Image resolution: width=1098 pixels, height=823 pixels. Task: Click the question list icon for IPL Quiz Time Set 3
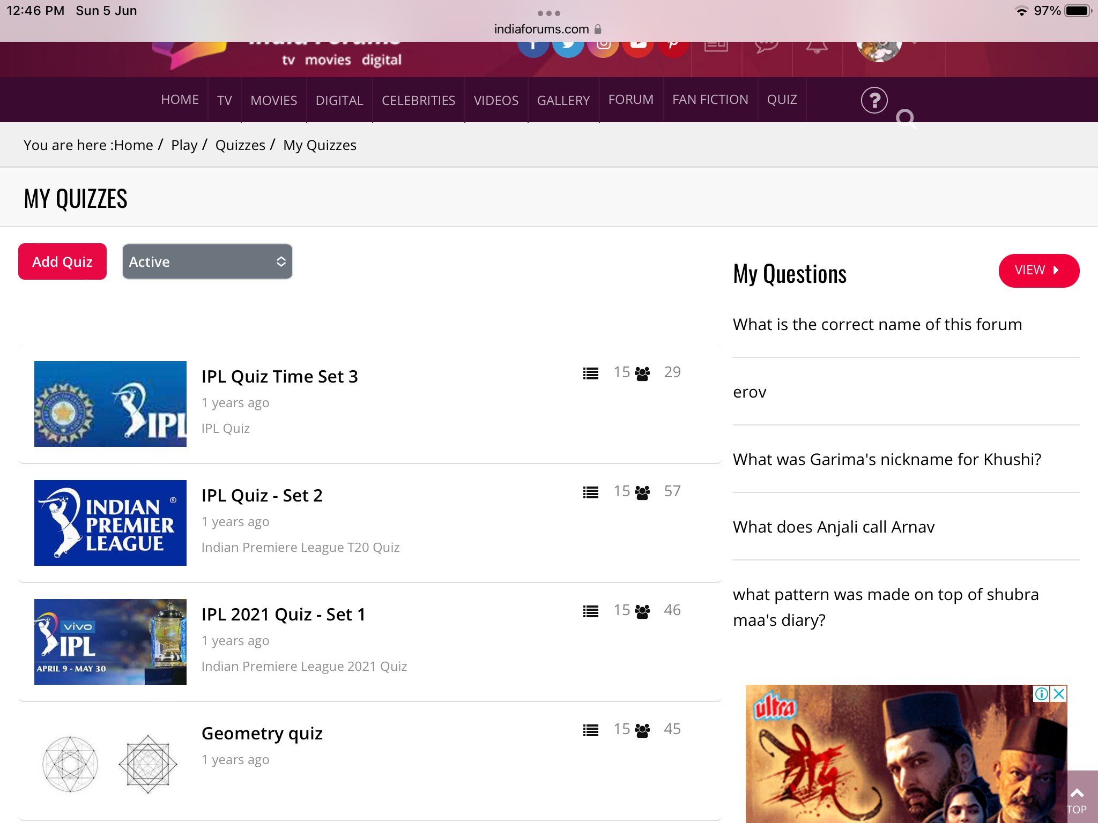tap(591, 373)
